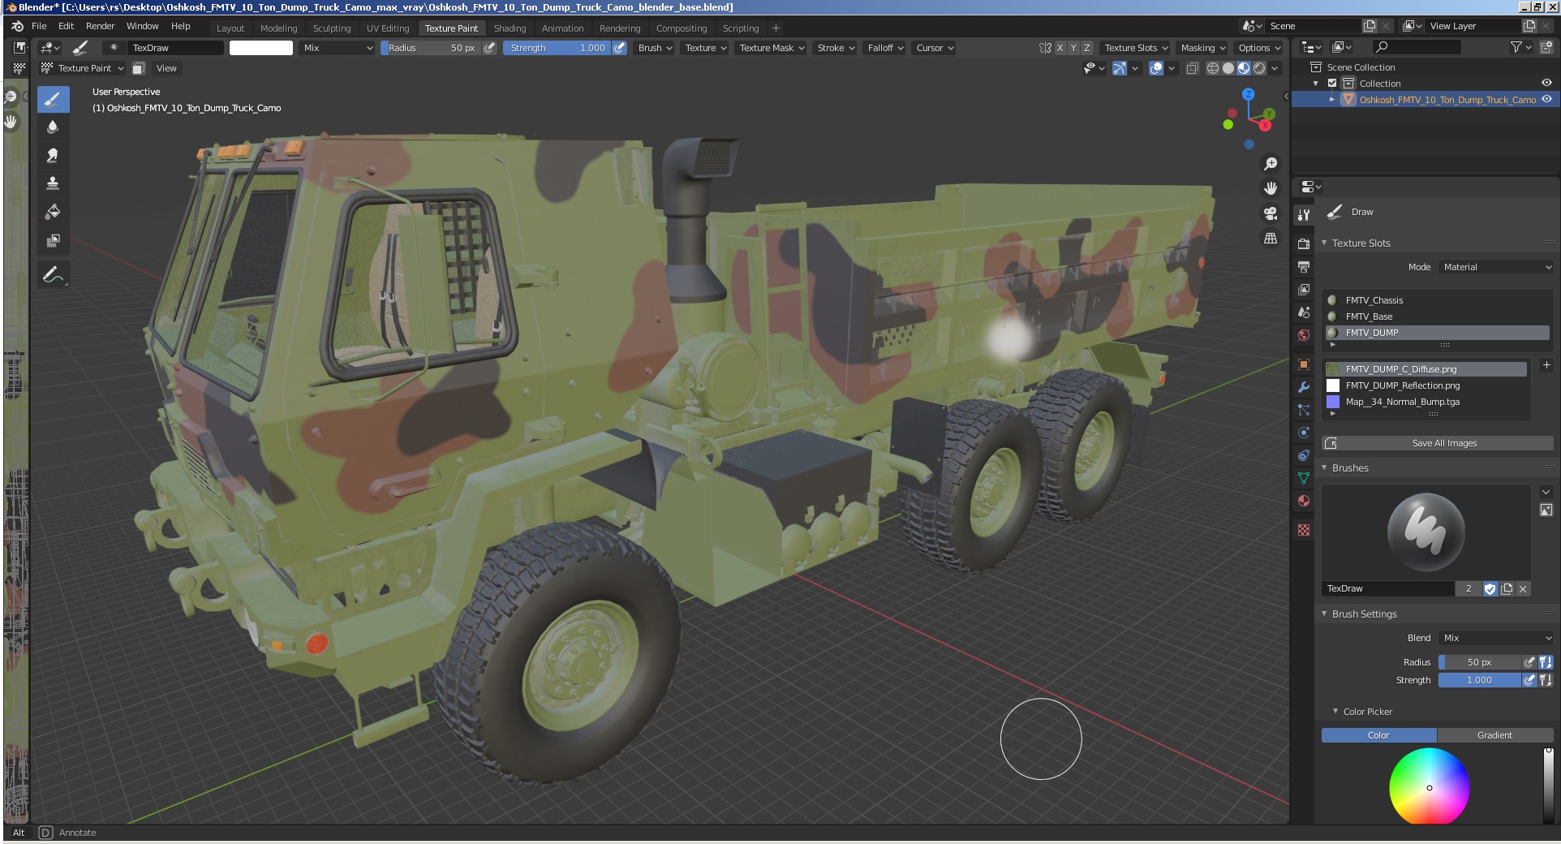1561x844 pixels.
Task: Select the Annotate tool
Action: 53,275
